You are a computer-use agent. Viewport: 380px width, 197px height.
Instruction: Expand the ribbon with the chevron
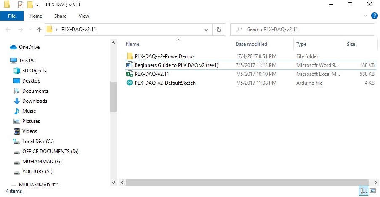click(x=365, y=16)
